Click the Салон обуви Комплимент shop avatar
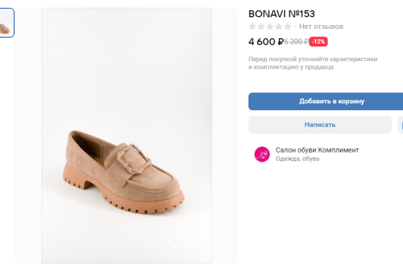Screen dimensions: 403x269 click(x=262, y=154)
